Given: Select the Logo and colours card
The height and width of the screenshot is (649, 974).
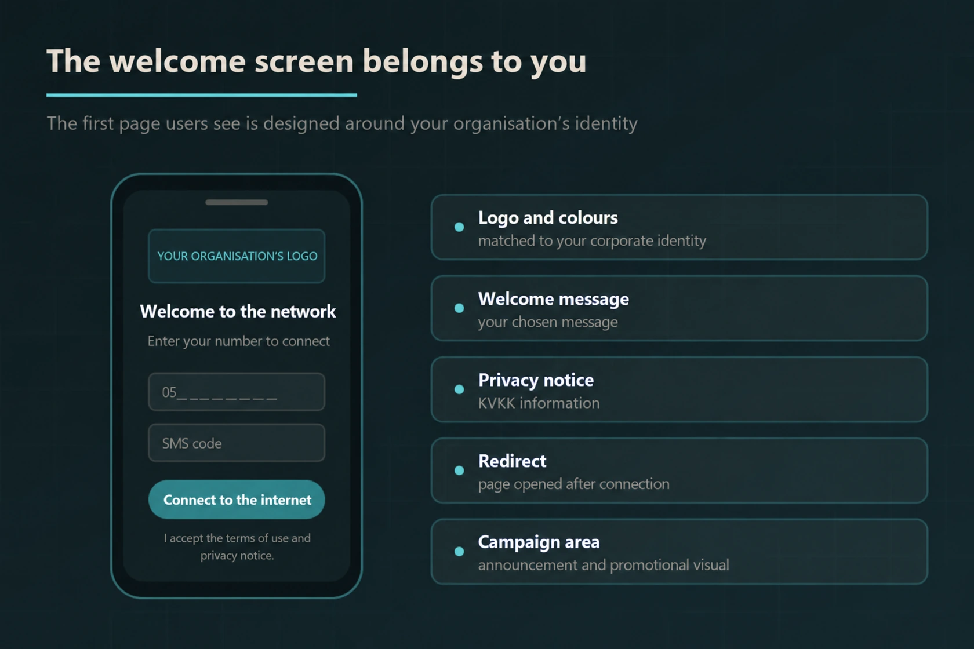Looking at the screenshot, I should (x=679, y=227).
